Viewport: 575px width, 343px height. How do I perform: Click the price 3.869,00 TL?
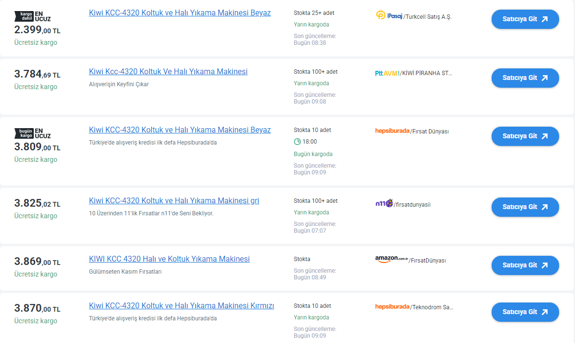tap(37, 261)
